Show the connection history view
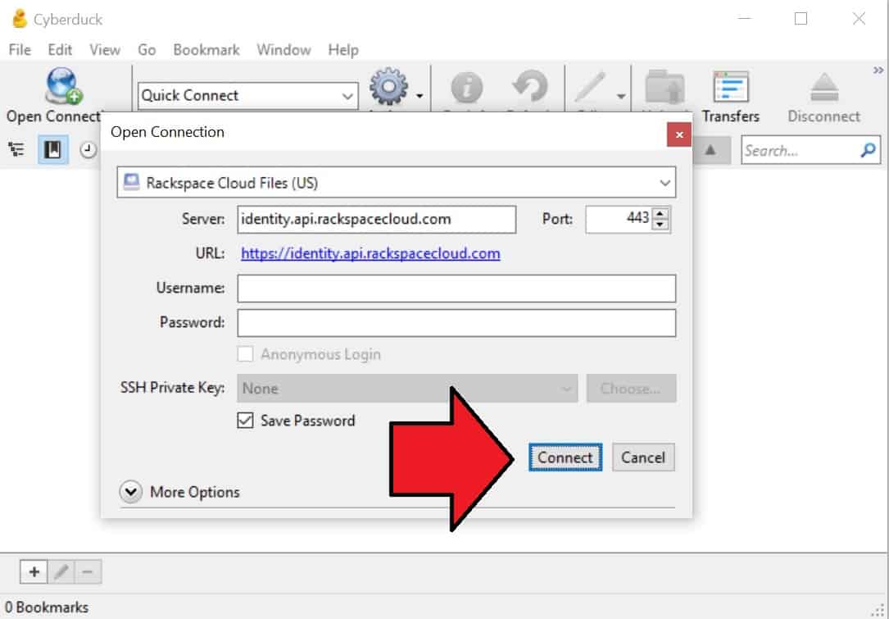This screenshot has height=619, width=889. [88, 150]
